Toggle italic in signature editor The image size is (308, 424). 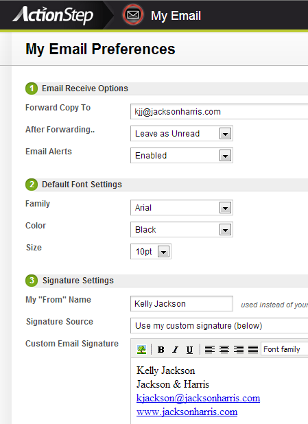point(175,350)
